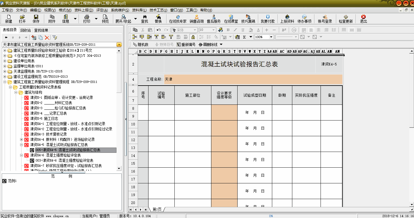Click the 查找 (Find) binoculars icon
The height and width of the screenshot is (218, 414).
144,19
